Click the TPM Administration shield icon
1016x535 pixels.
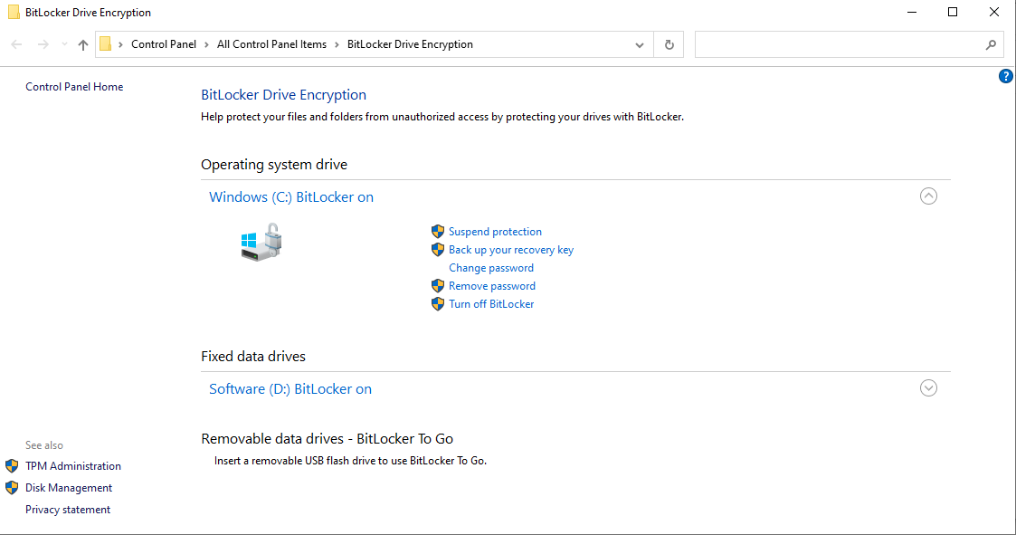12,465
